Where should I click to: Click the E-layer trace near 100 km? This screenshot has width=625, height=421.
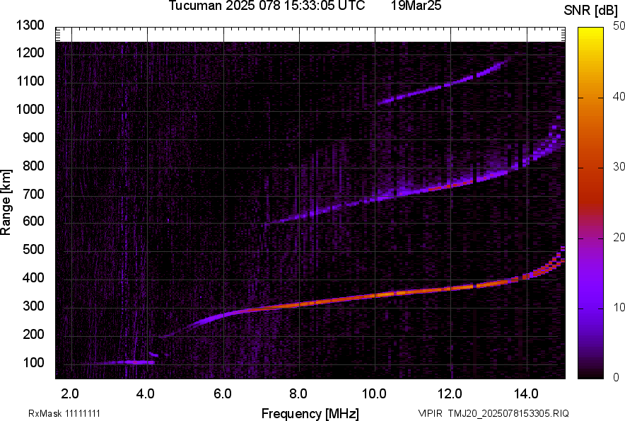click(x=120, y=362)
